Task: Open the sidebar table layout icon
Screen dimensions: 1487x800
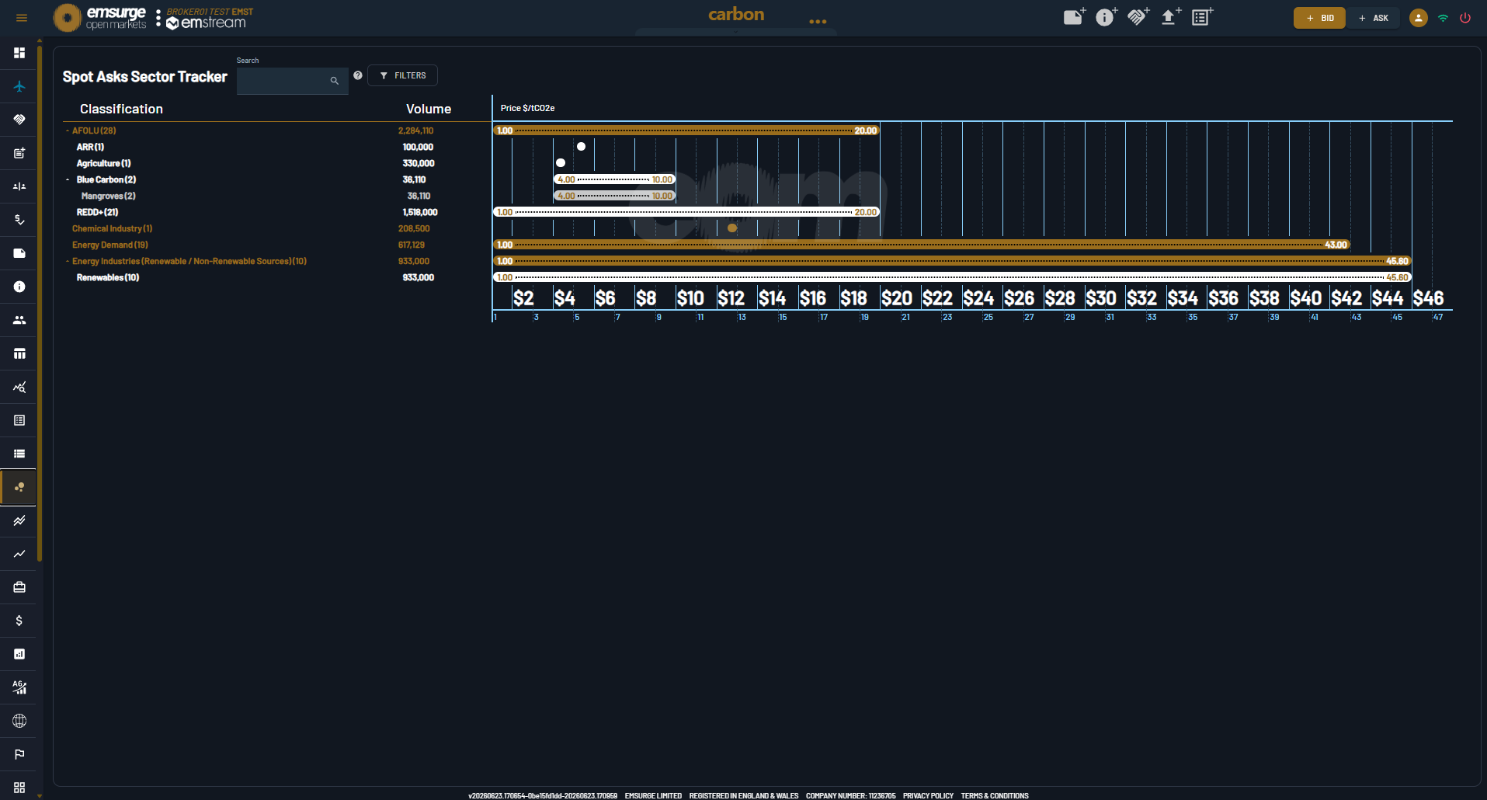Action: 19,353
